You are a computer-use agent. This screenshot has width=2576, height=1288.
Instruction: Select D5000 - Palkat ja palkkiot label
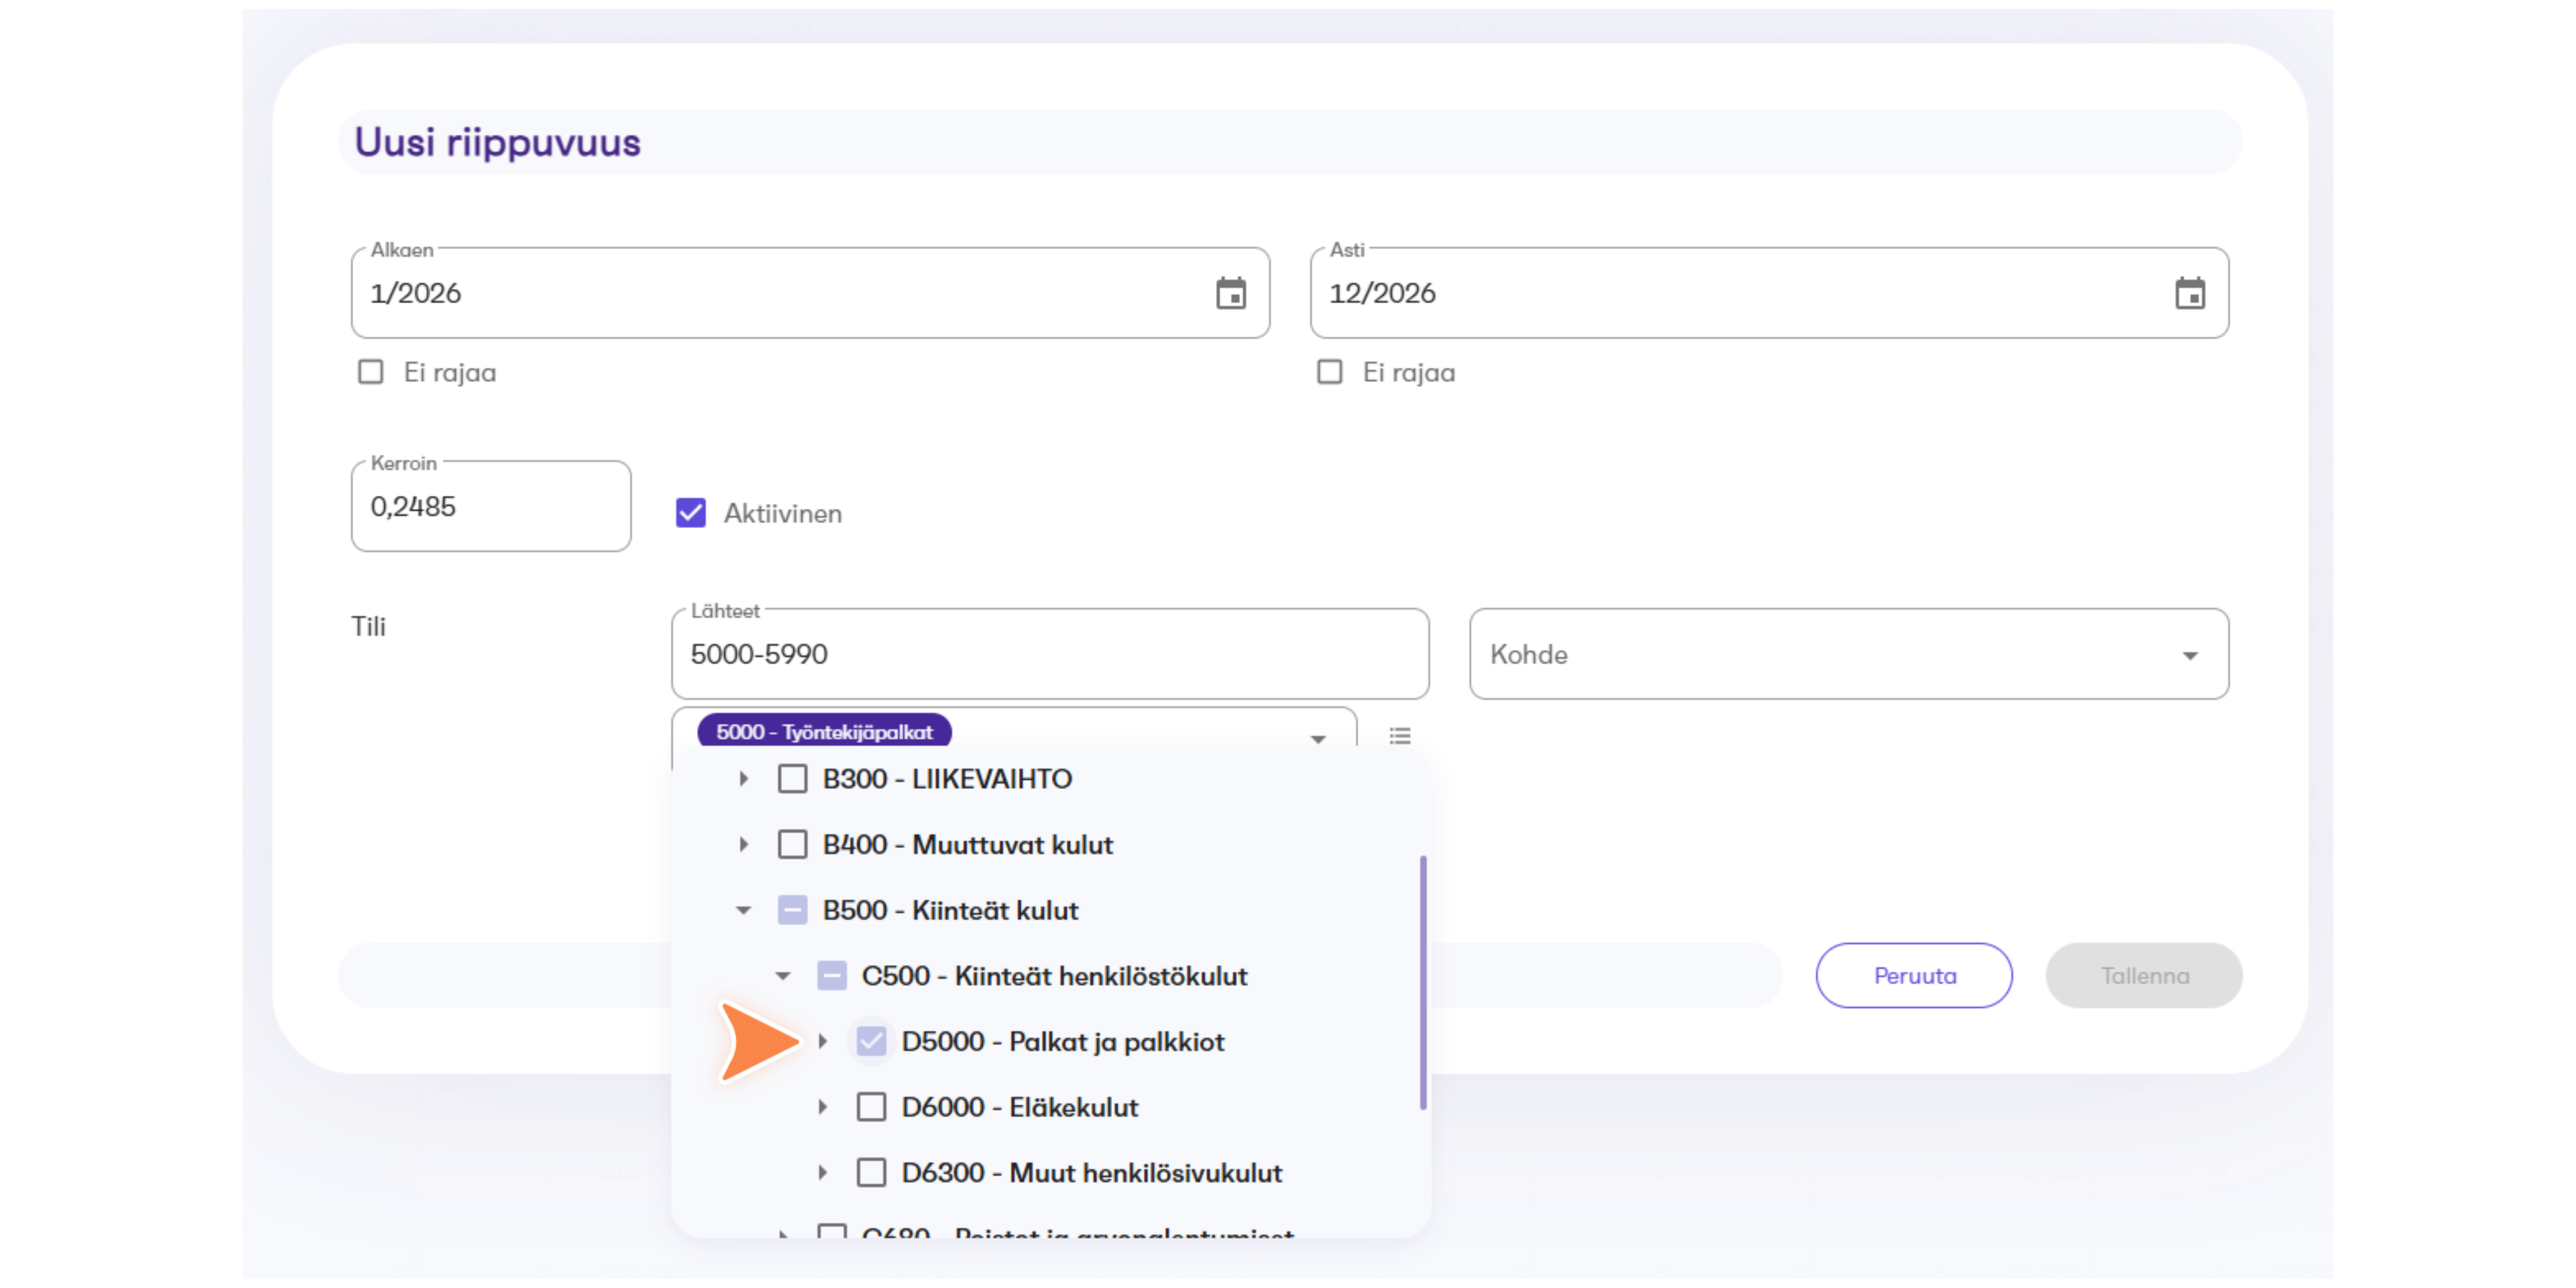point(1062,1042)
